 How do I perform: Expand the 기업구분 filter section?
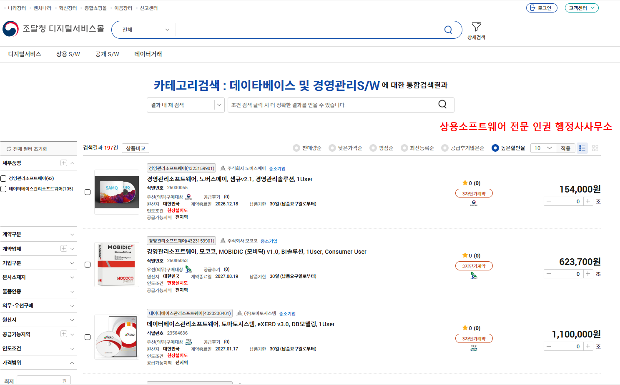[x=38, y=263]
